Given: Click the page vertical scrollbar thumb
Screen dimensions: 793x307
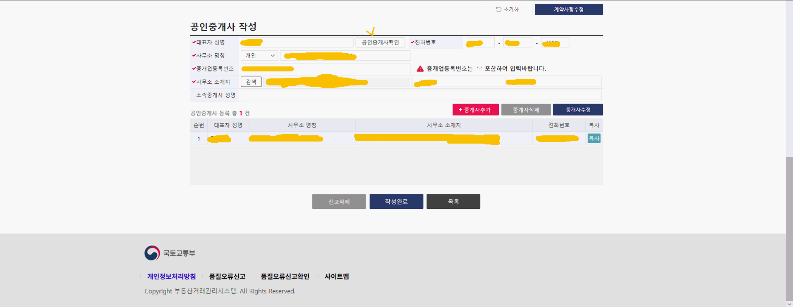Looking at the screenshot, I should 789,228.
